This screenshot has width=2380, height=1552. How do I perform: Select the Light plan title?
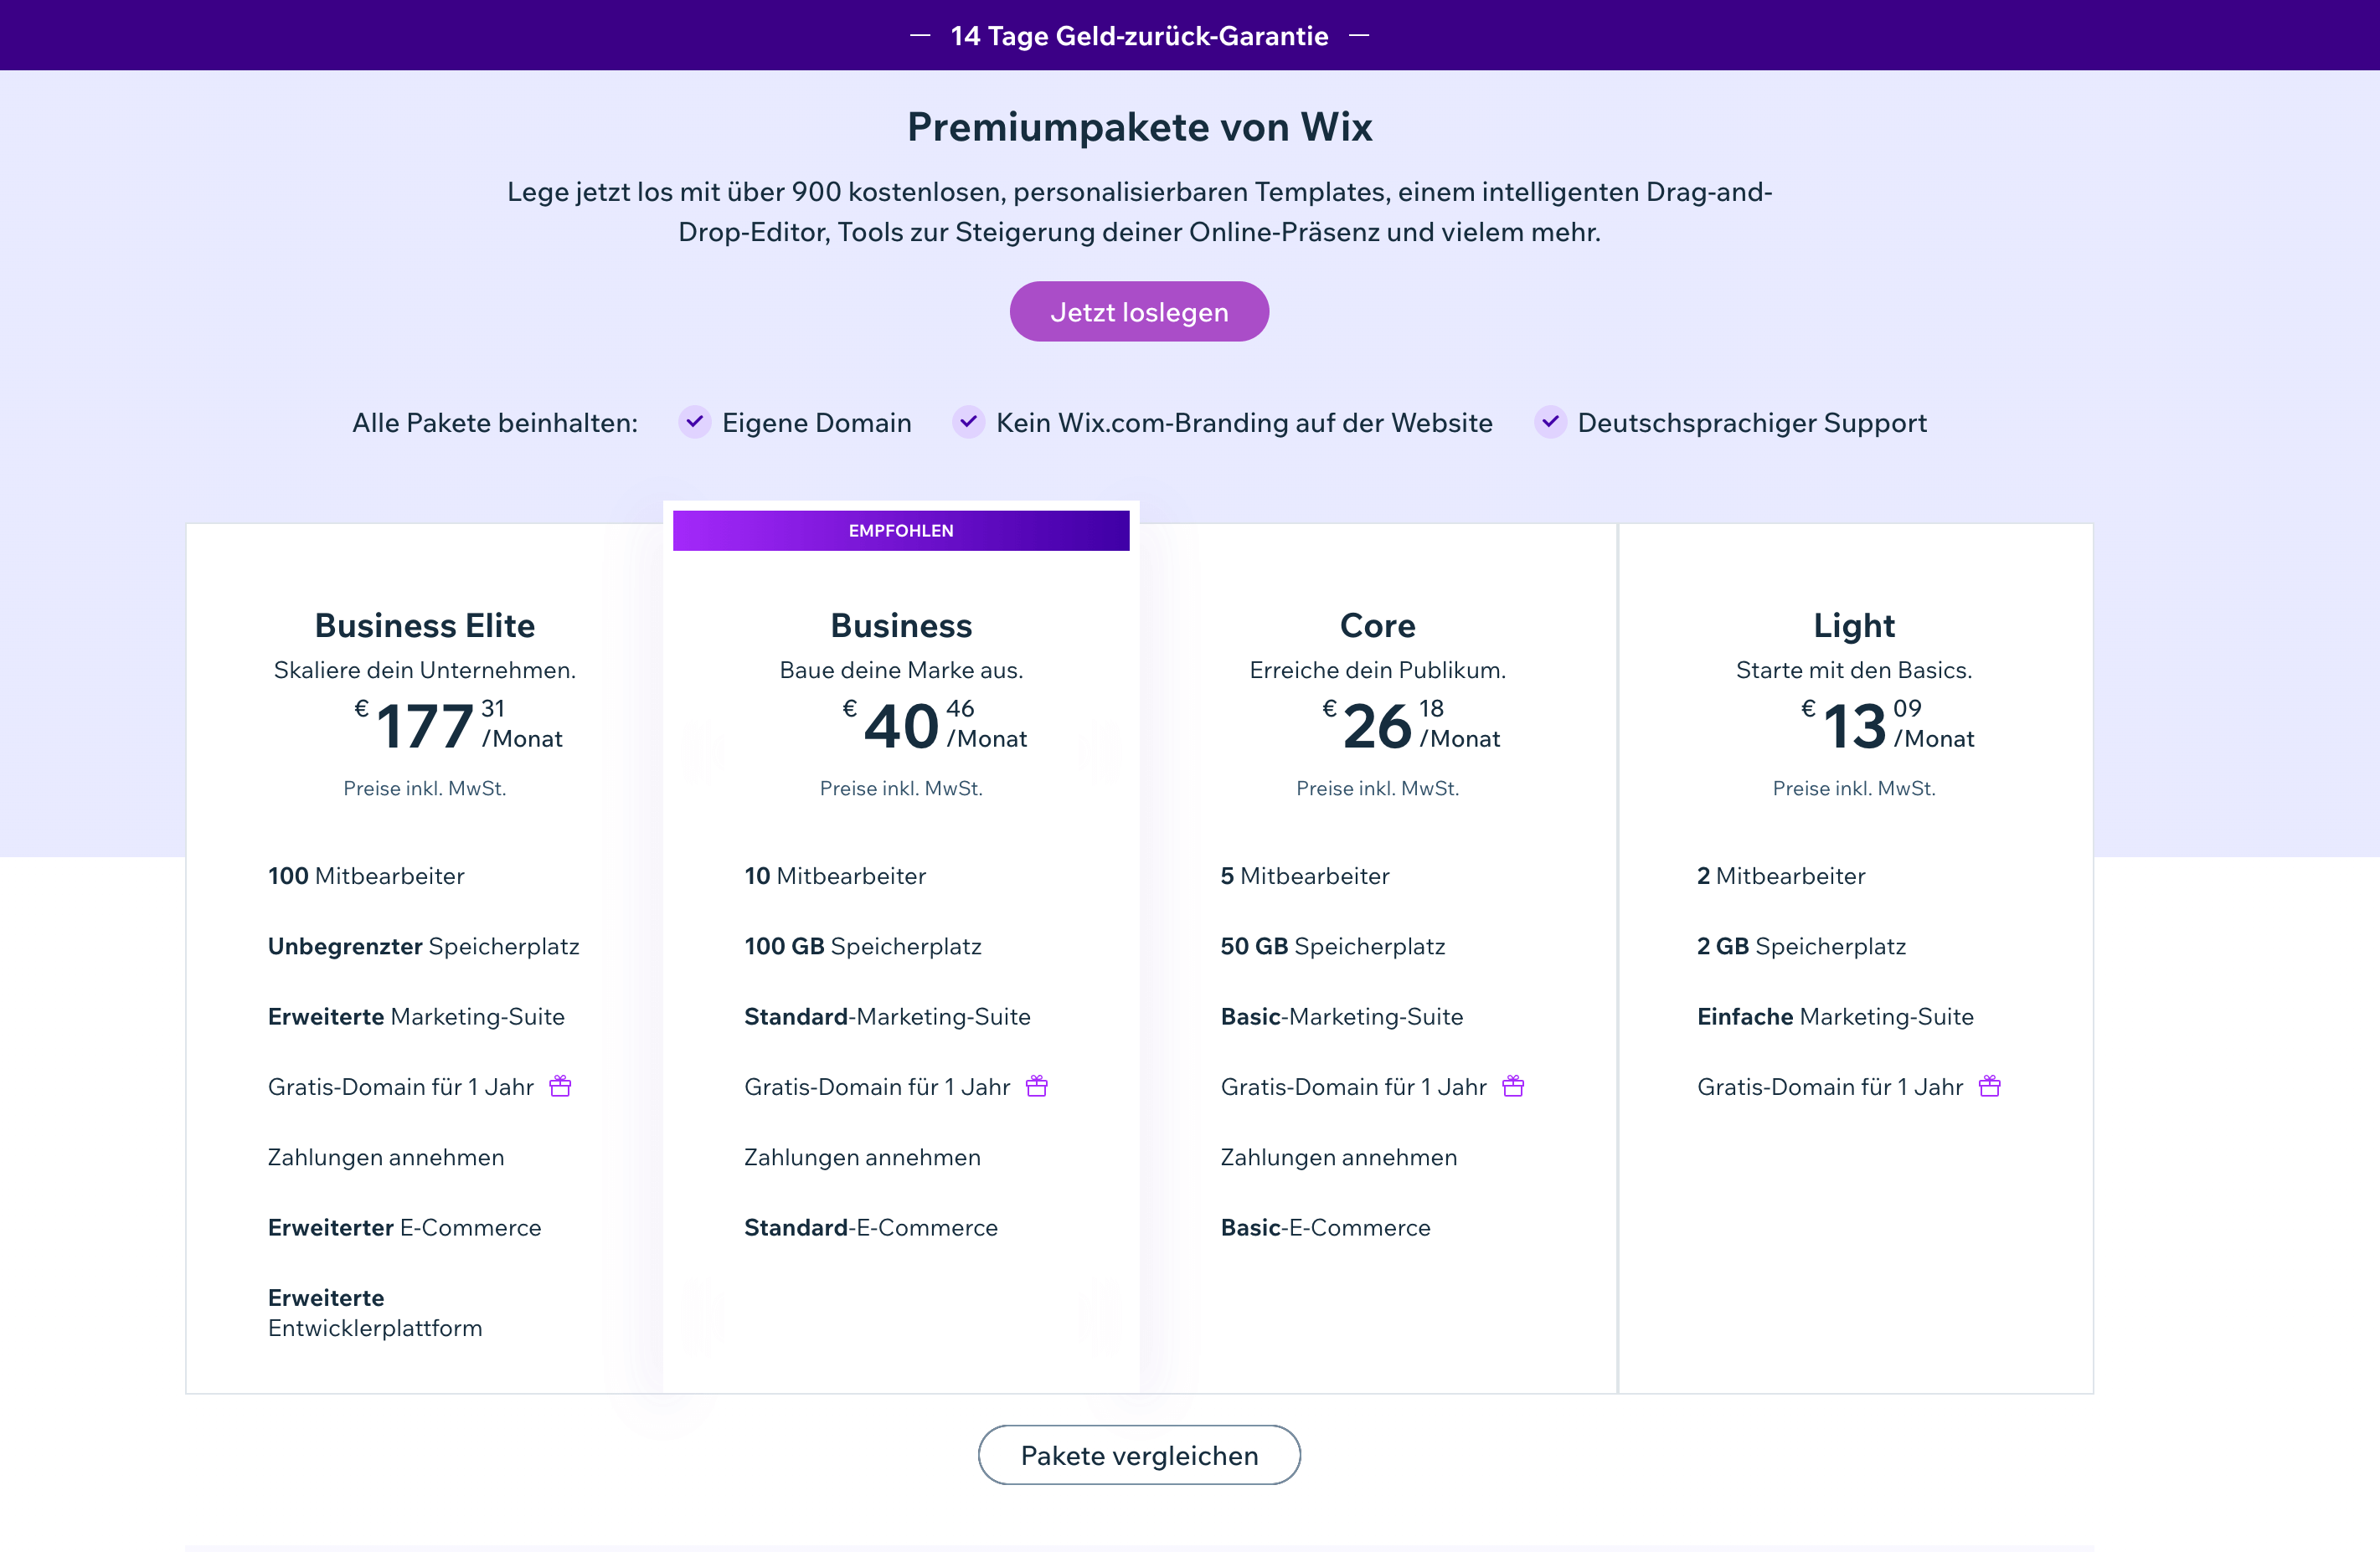[x=1853, y=625]
